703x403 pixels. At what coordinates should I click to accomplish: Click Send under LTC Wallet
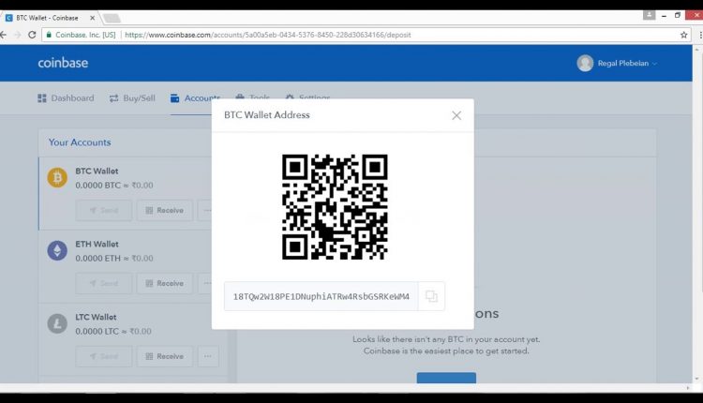(103, 356)
